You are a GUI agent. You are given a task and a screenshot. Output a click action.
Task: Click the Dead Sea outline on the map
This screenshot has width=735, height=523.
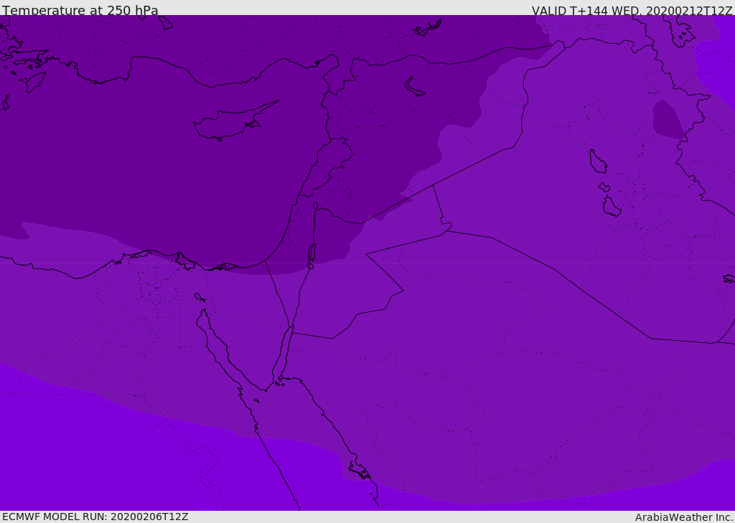click(x=312, y=253)
